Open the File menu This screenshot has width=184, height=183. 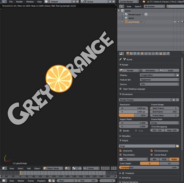click(x=11, y=2)
